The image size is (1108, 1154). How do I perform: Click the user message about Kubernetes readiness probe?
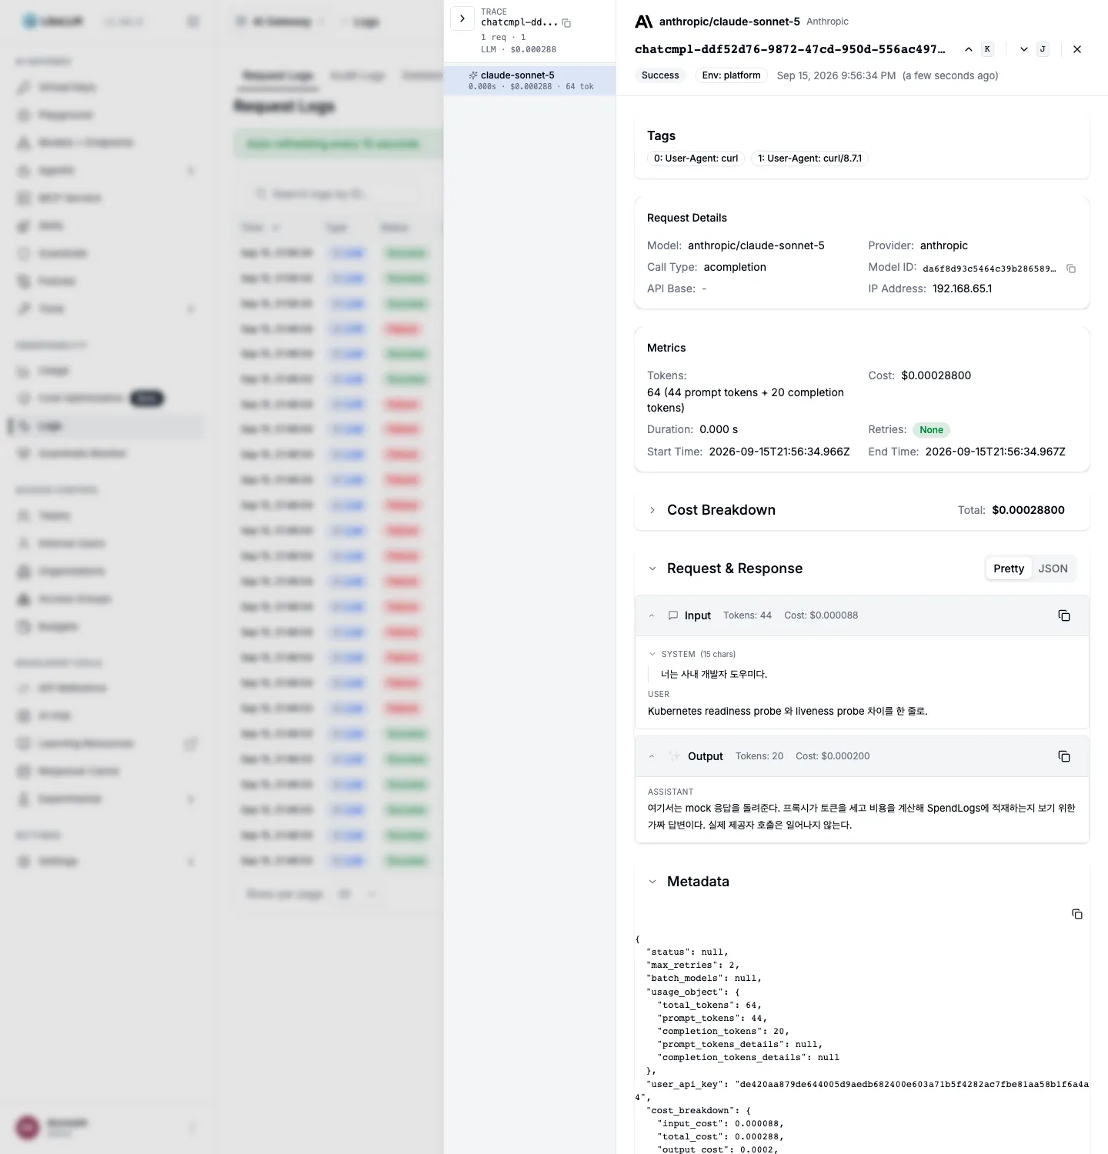(788, 711)
